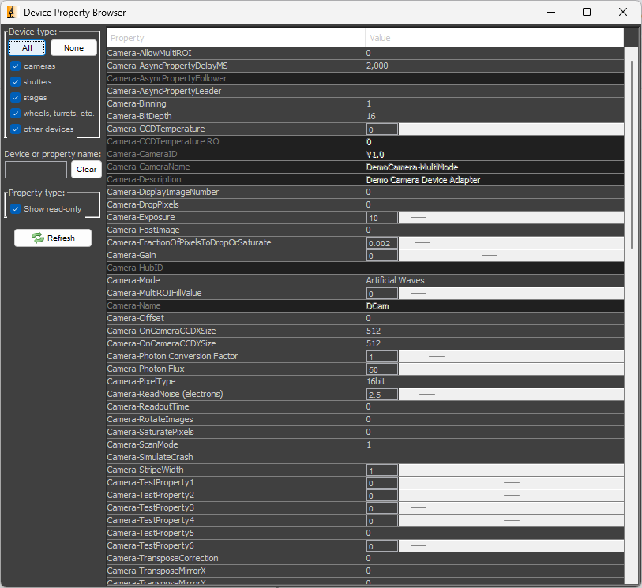642x588 pixels.
Task: Disable wheels, turrets, etc. checkbox
Action: [16, 114]
